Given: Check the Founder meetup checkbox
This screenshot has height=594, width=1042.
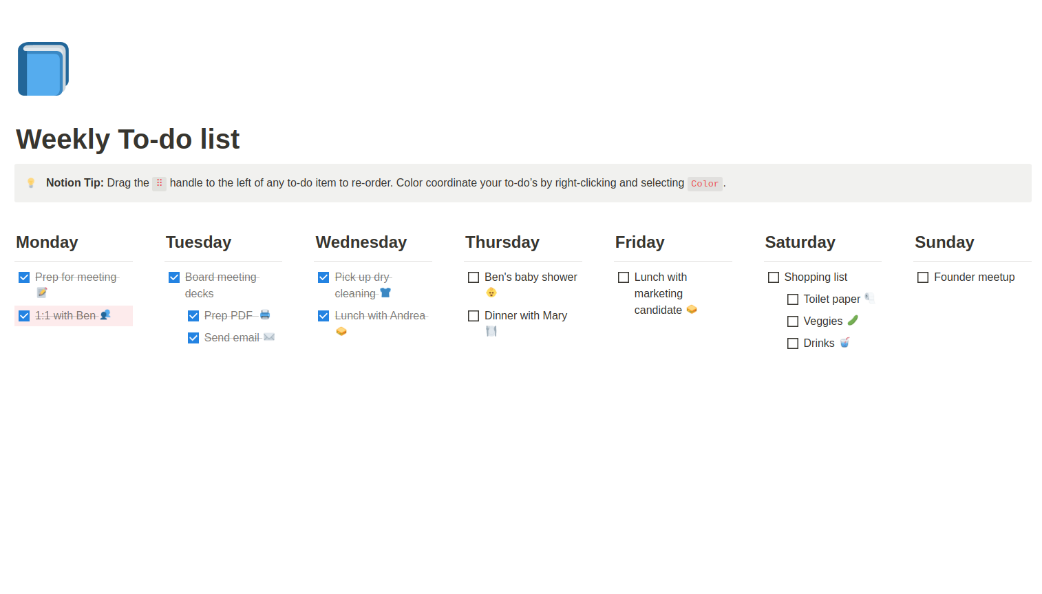Looking at the screenshot, I should [923, 277].
